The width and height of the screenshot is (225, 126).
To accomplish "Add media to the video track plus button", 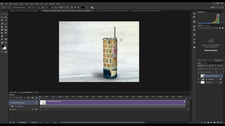I will pyautogui.click(x=188, y=103).
